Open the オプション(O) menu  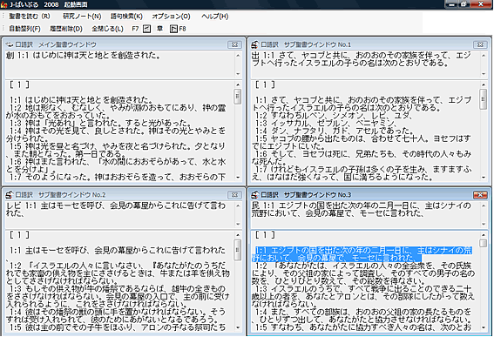[171, 16]
